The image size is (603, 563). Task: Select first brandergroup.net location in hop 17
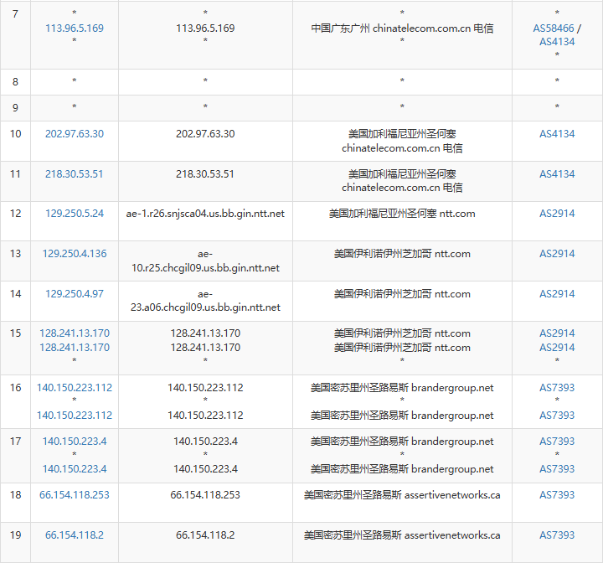402,441
